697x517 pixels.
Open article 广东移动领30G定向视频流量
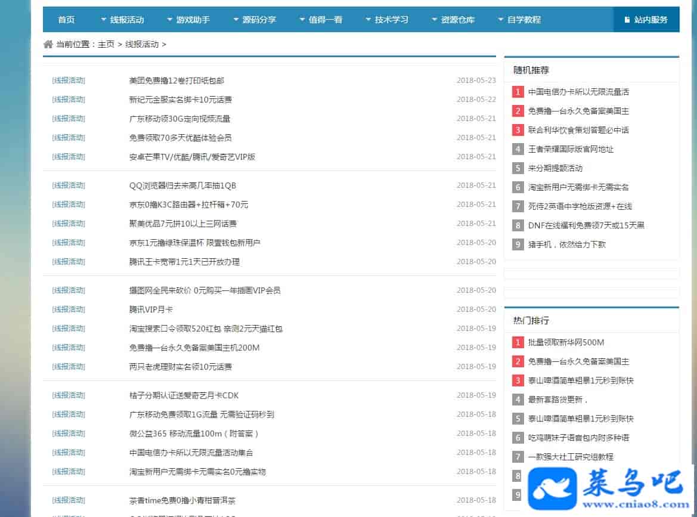tap(179, 119)
